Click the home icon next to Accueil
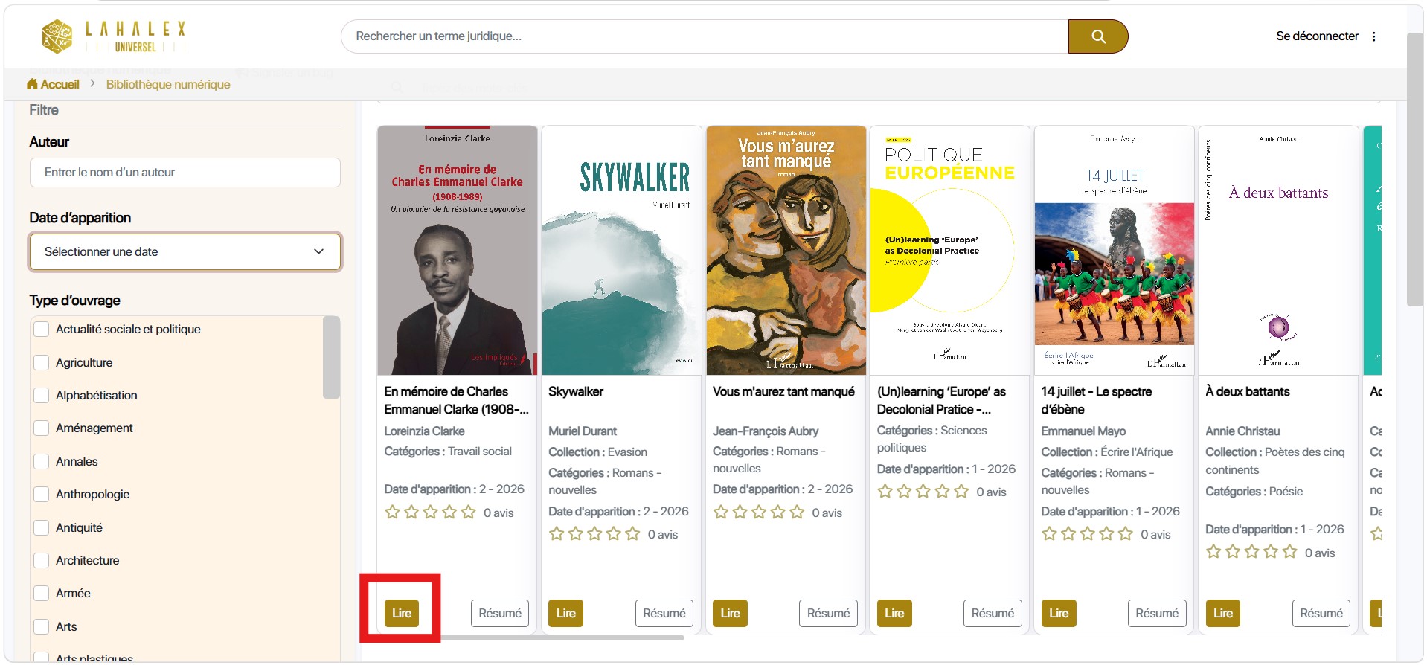Image resolution: width=1427 pixels, height=665 pixels. (32, 84)
